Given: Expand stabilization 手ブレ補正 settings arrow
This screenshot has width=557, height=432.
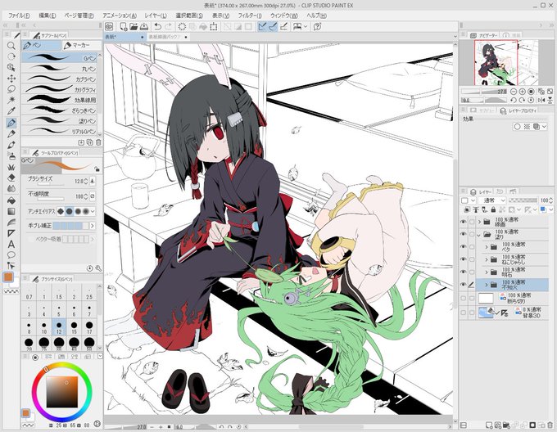Looking at the screenshot, I should pos(93,226).
